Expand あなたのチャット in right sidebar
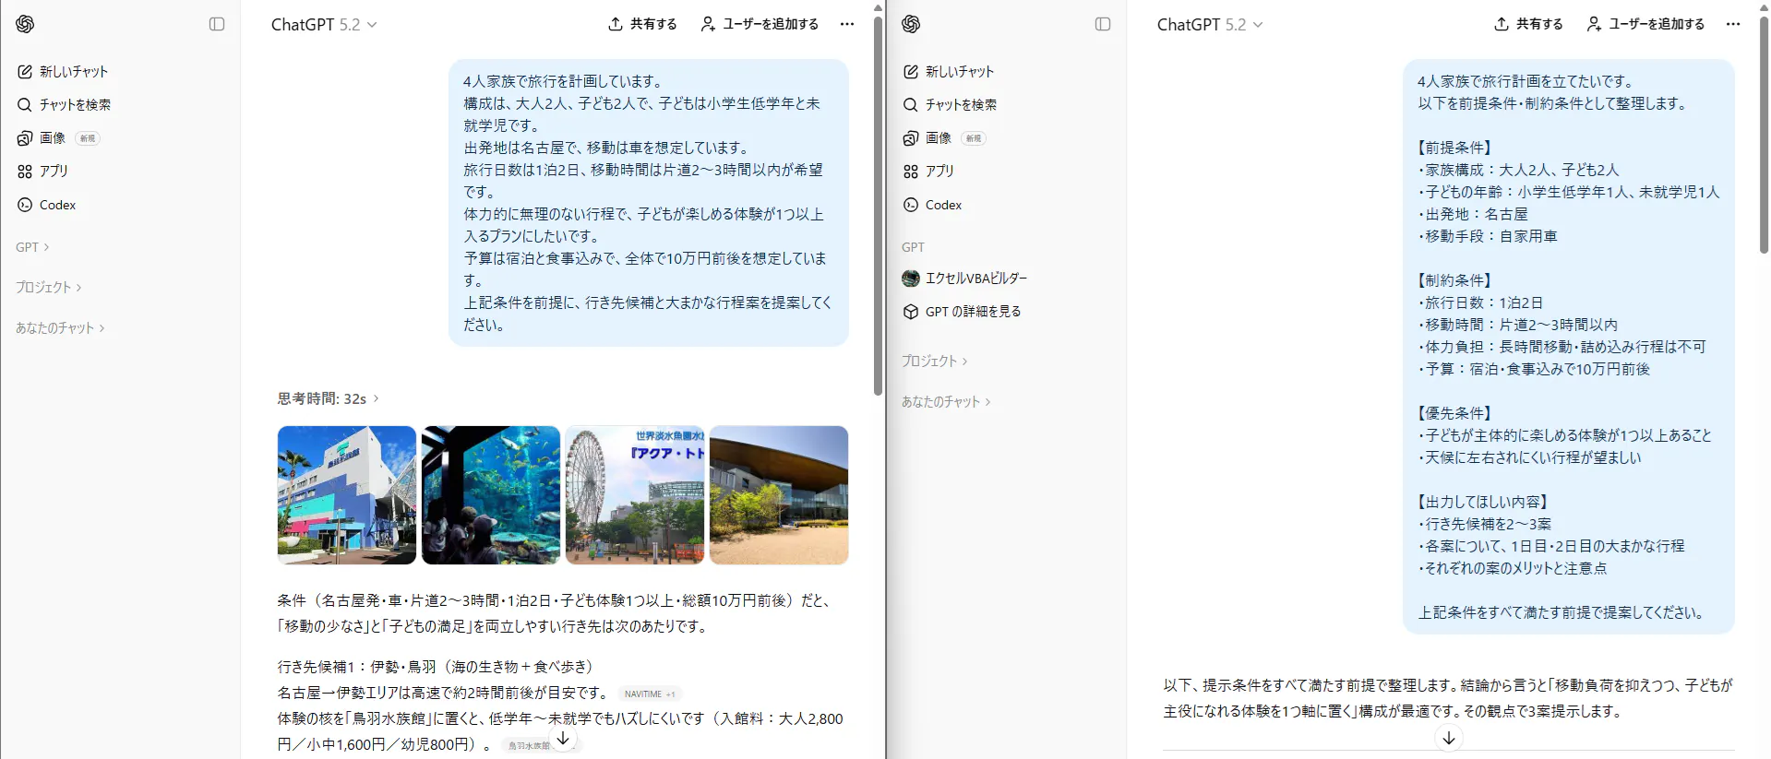Viewport: 1771px width, 759px height. click(x=946, y=401)
